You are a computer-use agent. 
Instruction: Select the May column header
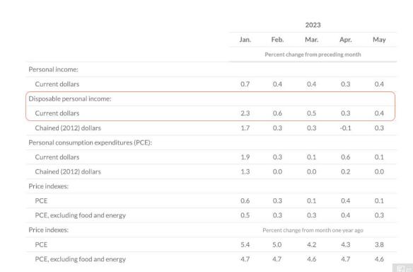[379, 40]
